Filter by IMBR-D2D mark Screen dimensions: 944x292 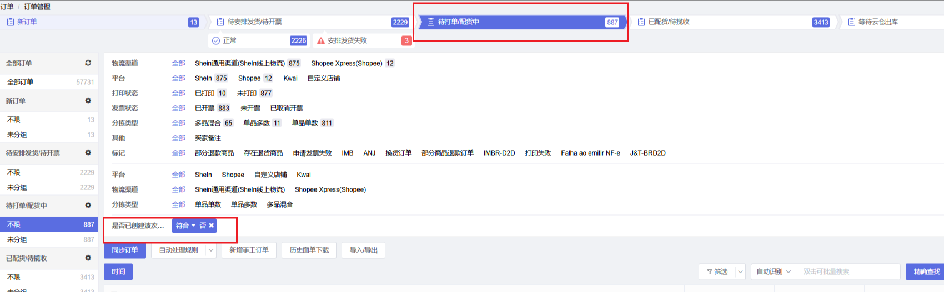tap(499, 153)
